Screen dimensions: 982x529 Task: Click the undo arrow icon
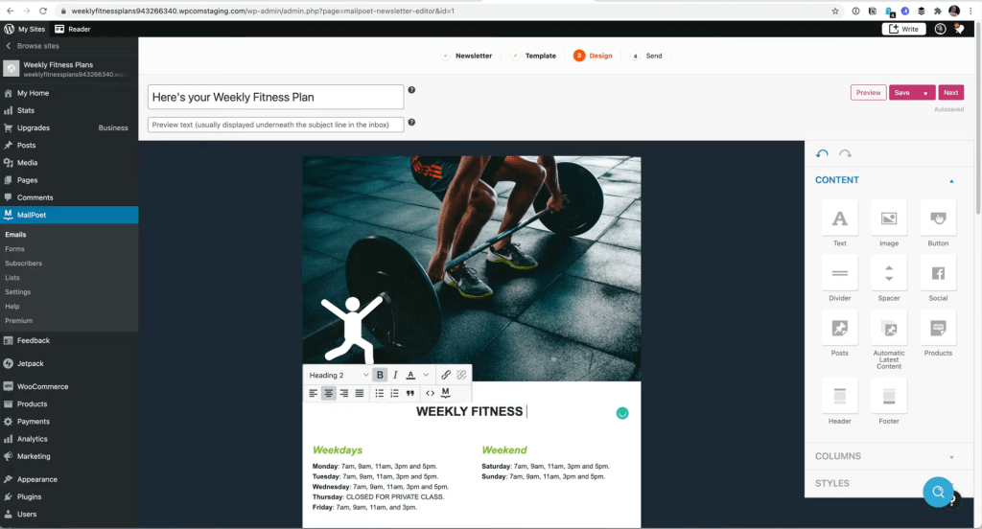822,153
